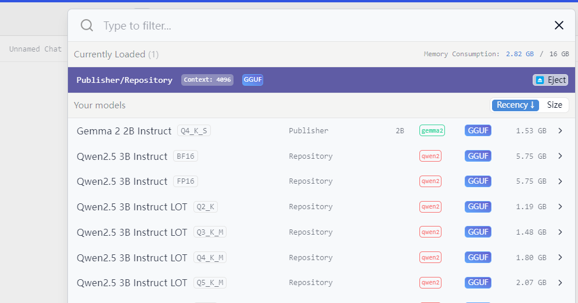Click GGUF badge in Q5_K_M row

pos(478,282)
